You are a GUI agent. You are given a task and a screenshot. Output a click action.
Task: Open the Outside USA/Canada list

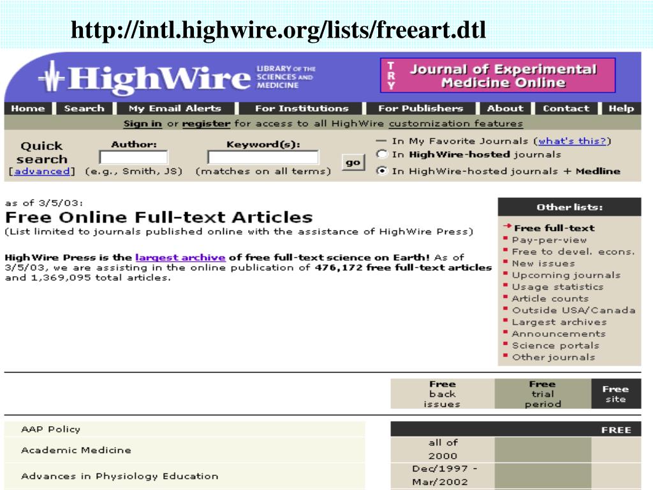[573, 310]
